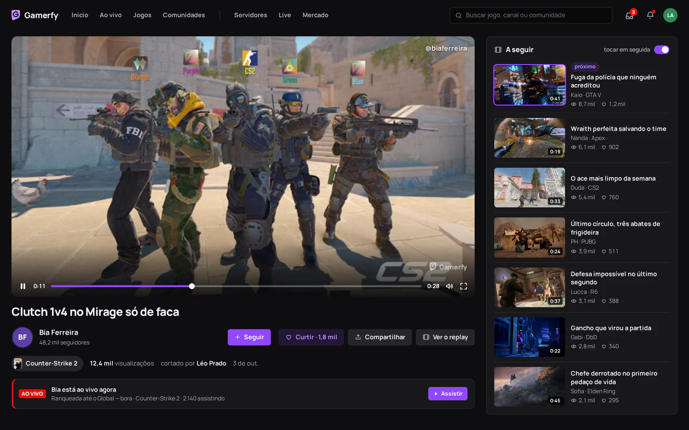Viewport: 689px width, 430px height.
Task: Open the notifications bell
Action: coord(650,15)
